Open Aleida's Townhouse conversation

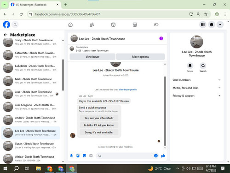click(x=31, y=158)
